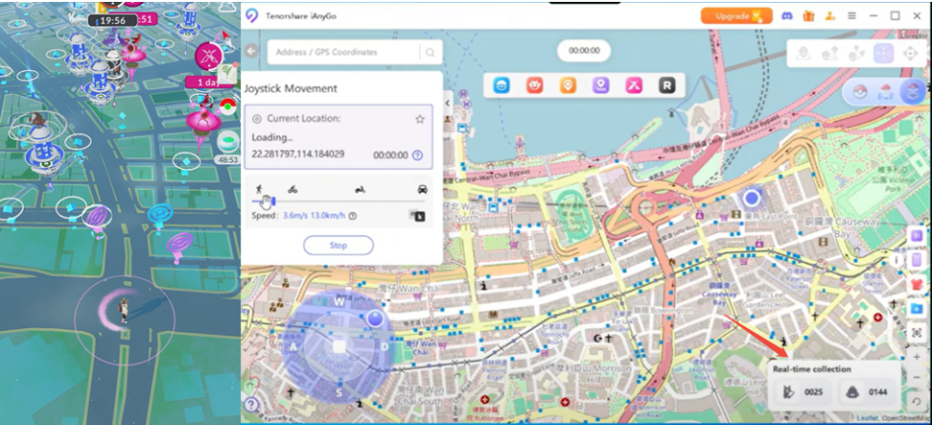Select the two-spot route mode icon
Screen dimensions: 932x425
[x=830, y=53]
